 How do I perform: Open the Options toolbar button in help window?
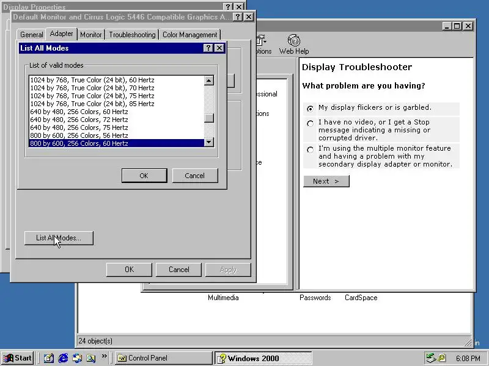click(x=263, y=45)
